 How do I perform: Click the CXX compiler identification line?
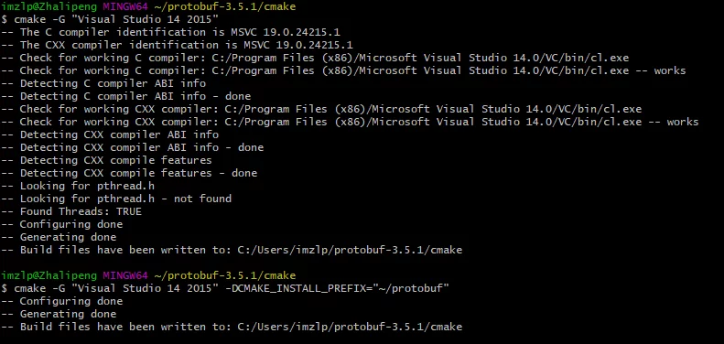coord(178,45)
